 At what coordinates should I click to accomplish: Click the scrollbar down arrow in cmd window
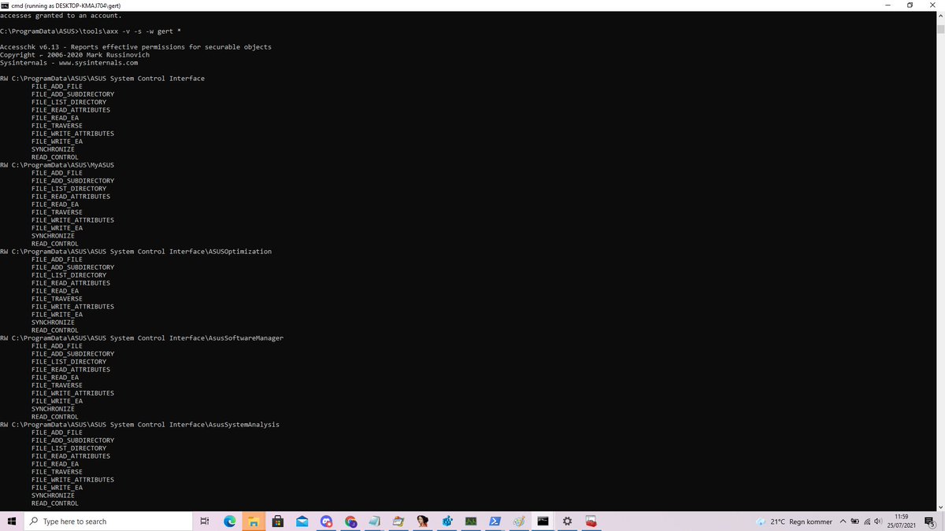[x=939, y=506]
